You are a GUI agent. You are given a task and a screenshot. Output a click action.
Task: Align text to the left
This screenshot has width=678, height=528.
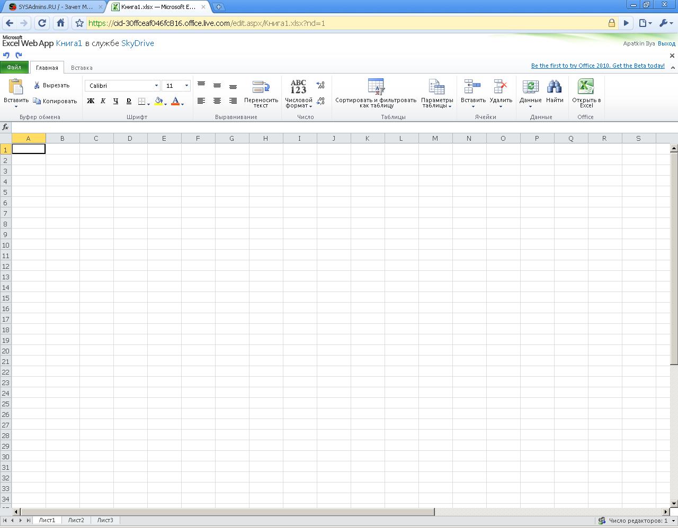point(201,101)
